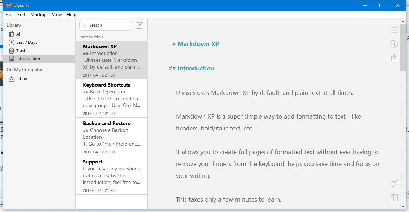The image size is (409, 212).
Task: Open the Backup and Restore sheet
Action: coord(111,137)
